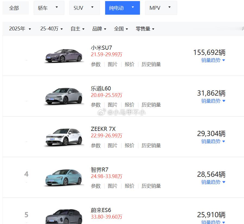Image resolution: width=244 pixels, height=224 pixels.
Task: Expand 销量趋势 for 乐道L60
Action: coord(213,101)
